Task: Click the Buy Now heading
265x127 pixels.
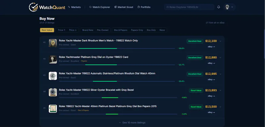Action: pos(47,19)
